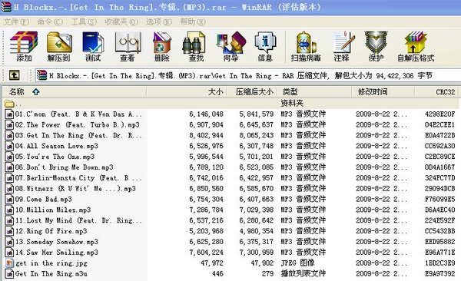The image size is (461, 281).
Task: Open the 帮助(H) menu
Action: (193, 21)
